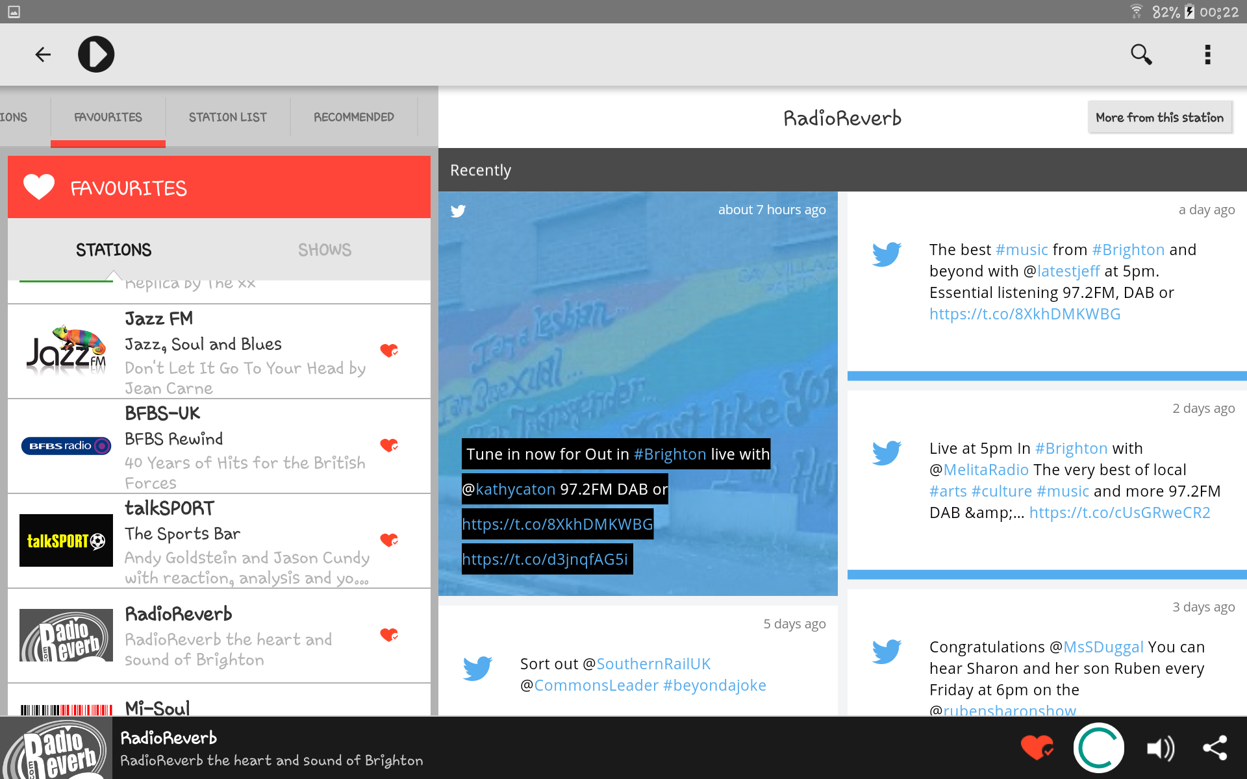1247x779 pixels.
Task: Toggle favourite heart for talkSPORT
Action: pos(389,540)
